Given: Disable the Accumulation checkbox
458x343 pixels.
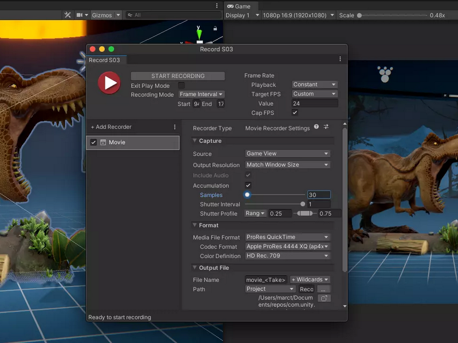Looking at the screenshot, I should pyautogui.click(x=248, y=185).
